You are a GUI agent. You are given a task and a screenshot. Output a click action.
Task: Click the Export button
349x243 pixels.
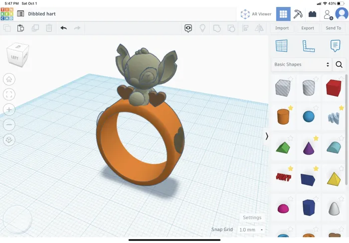(x=308, y=28)
